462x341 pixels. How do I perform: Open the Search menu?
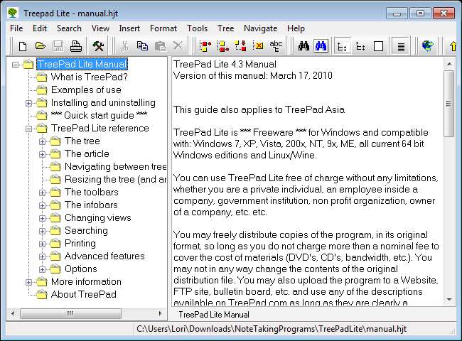69,28
